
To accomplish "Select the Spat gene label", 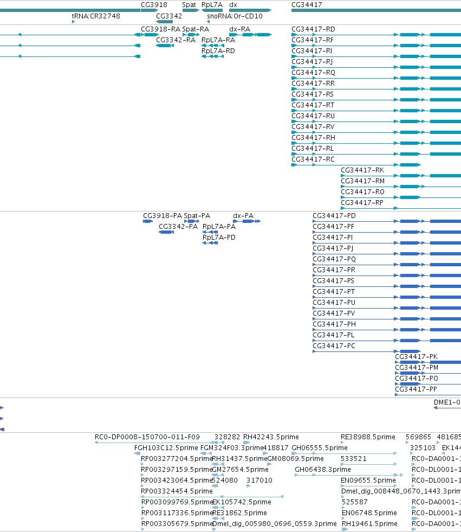I will [189, 5].
